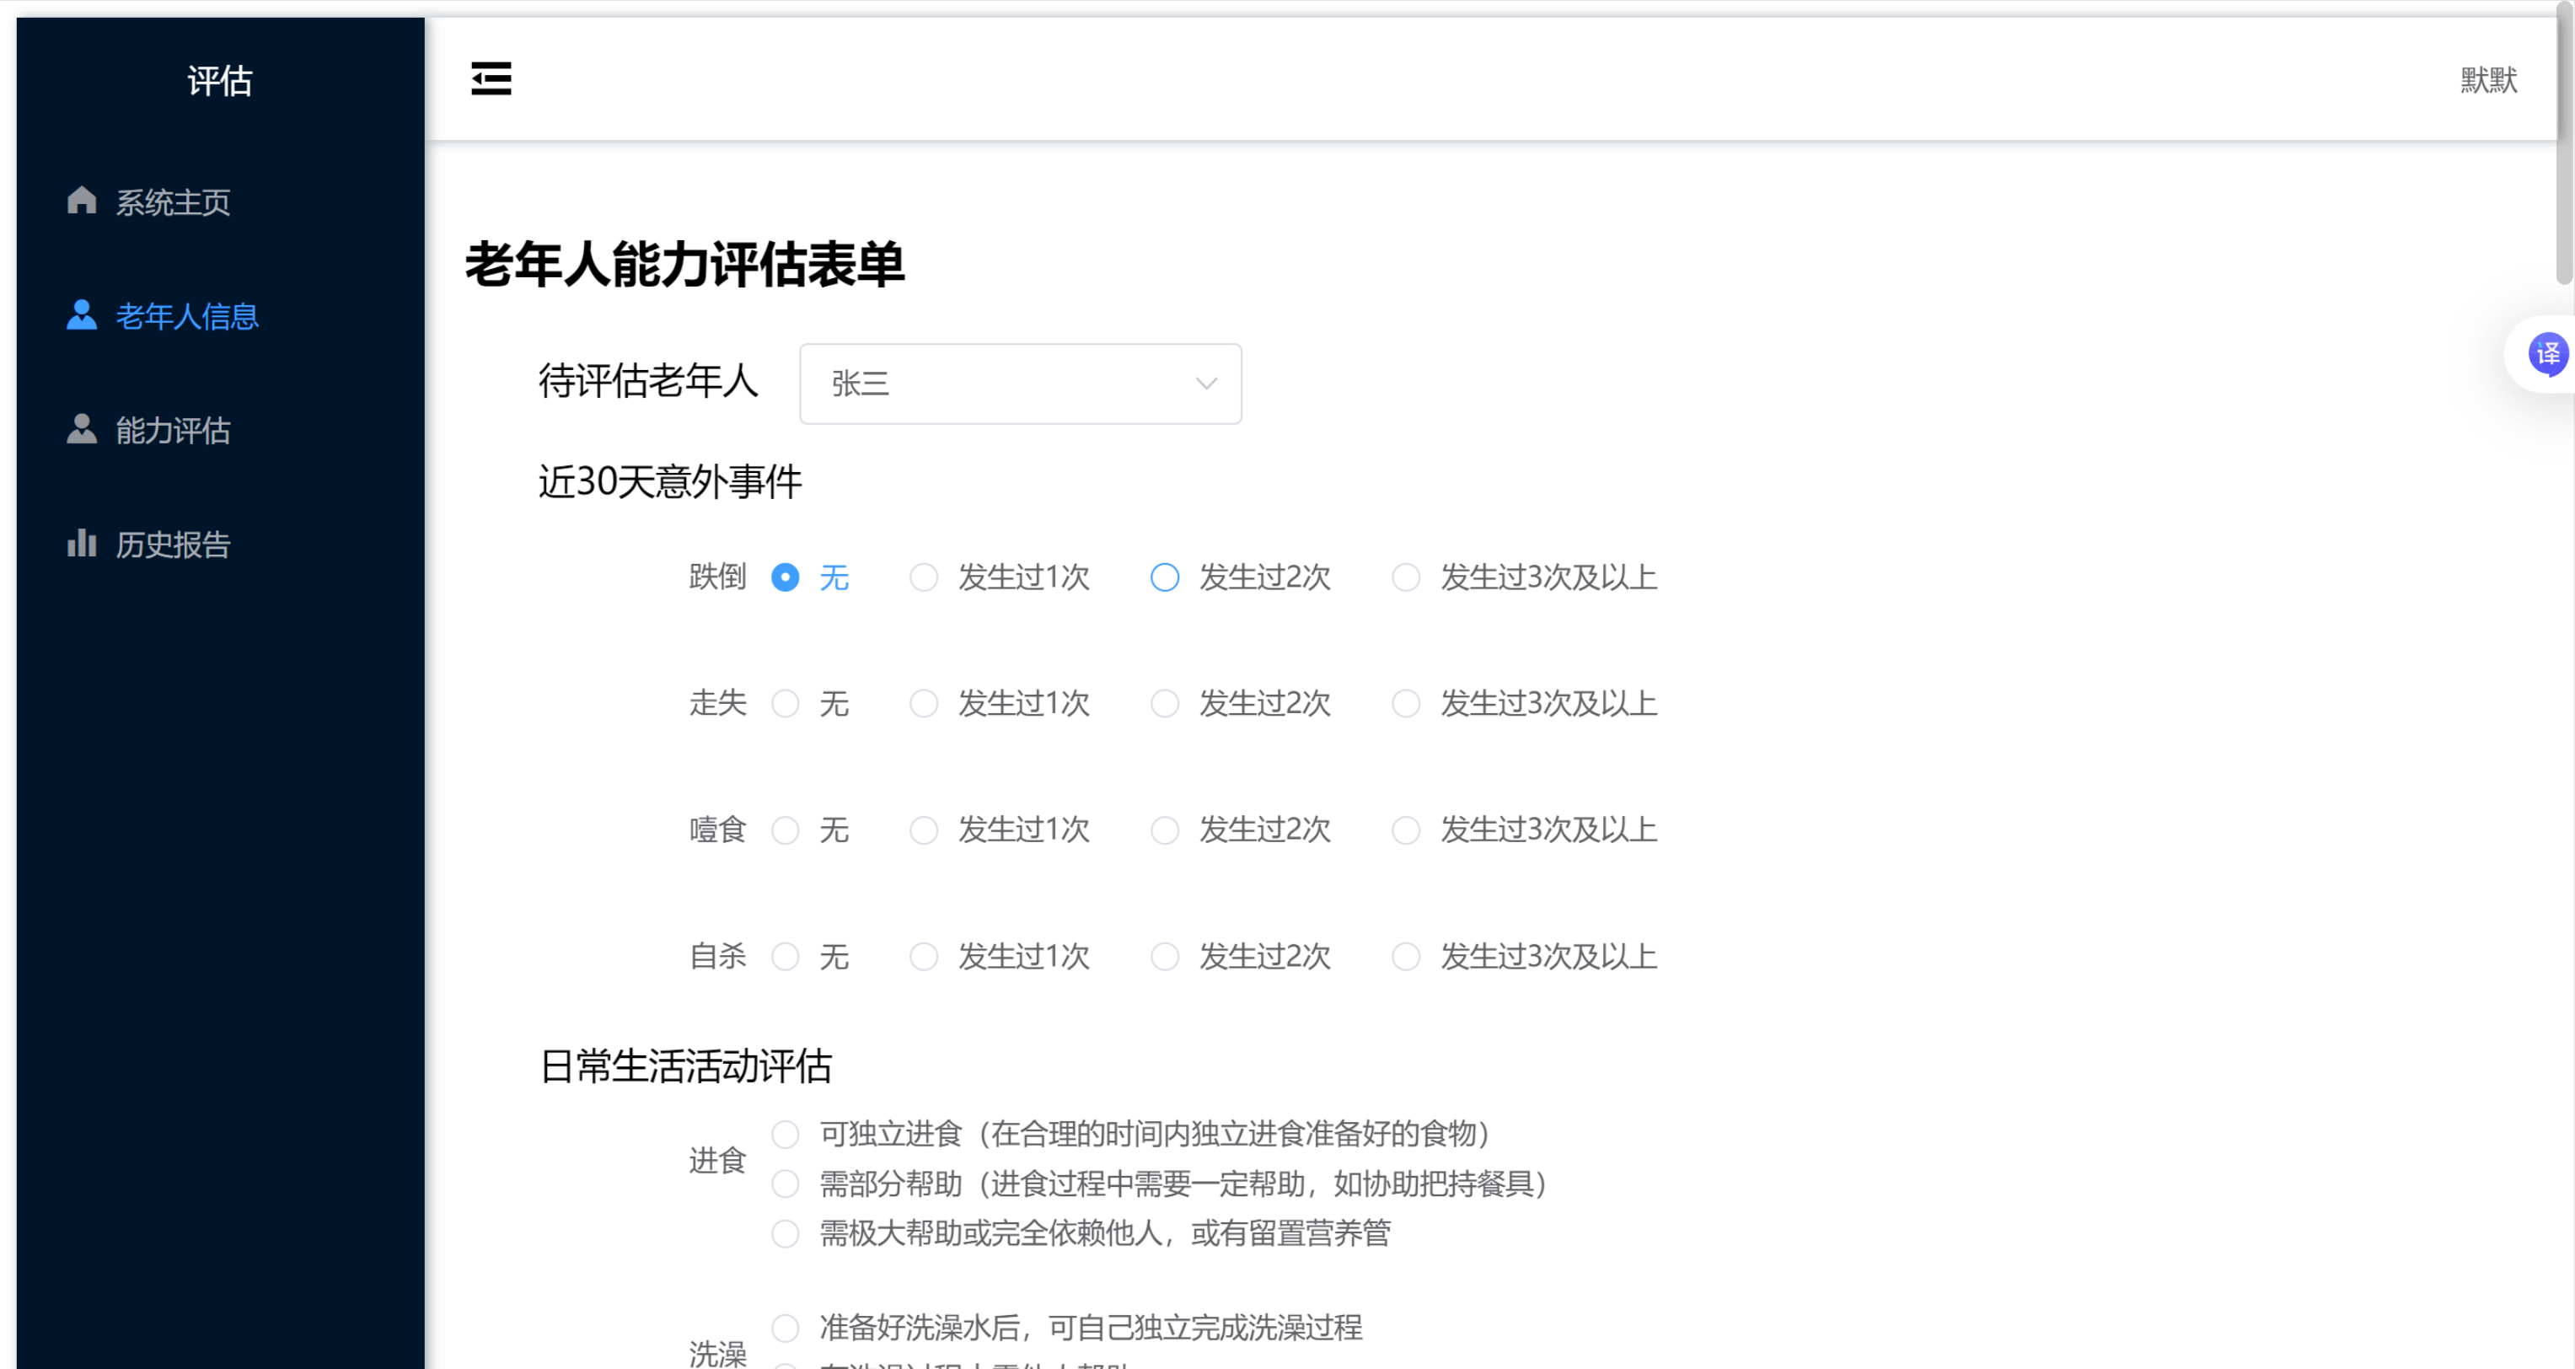Viewport: 2575px width, 1369px height.
Task: Go to 能力评估 menu item
Action: point(173,431)
